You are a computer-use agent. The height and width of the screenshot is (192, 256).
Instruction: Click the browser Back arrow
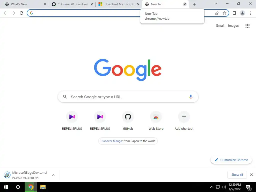pos(5,13)
